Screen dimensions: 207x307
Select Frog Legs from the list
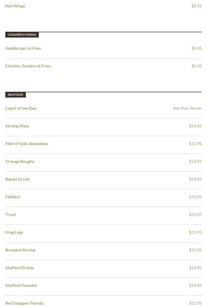coord(14,232)
